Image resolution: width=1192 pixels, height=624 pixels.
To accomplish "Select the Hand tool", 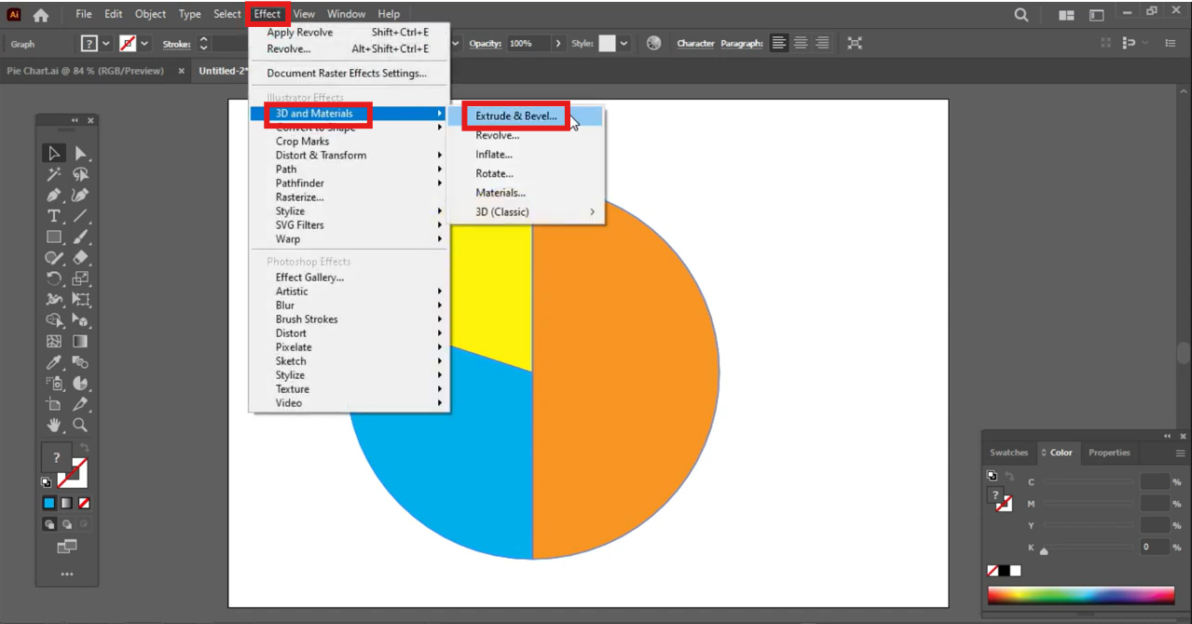I will click(x=54, y=425).
